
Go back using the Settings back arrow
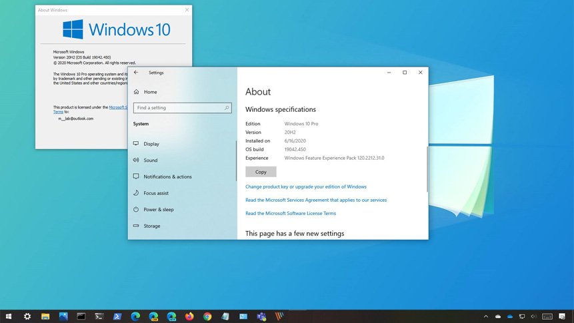pyautogui.click(x=136, y=73)
